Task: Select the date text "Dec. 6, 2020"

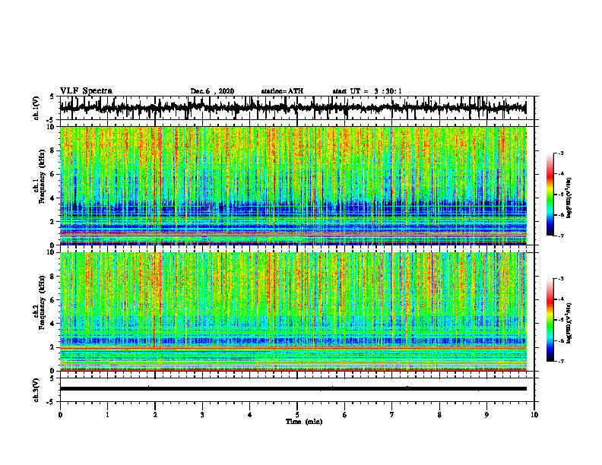Action: pyautogui.click(x=212, y=91)
